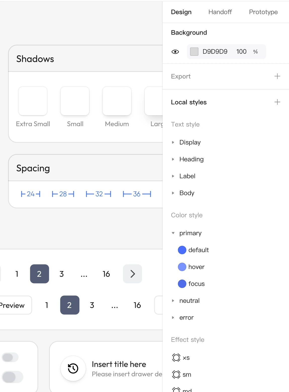The height and width of the screenshot is (392, 289).
Task: Select the Extra Small shadow sample box
Action: tap(33, 101)
